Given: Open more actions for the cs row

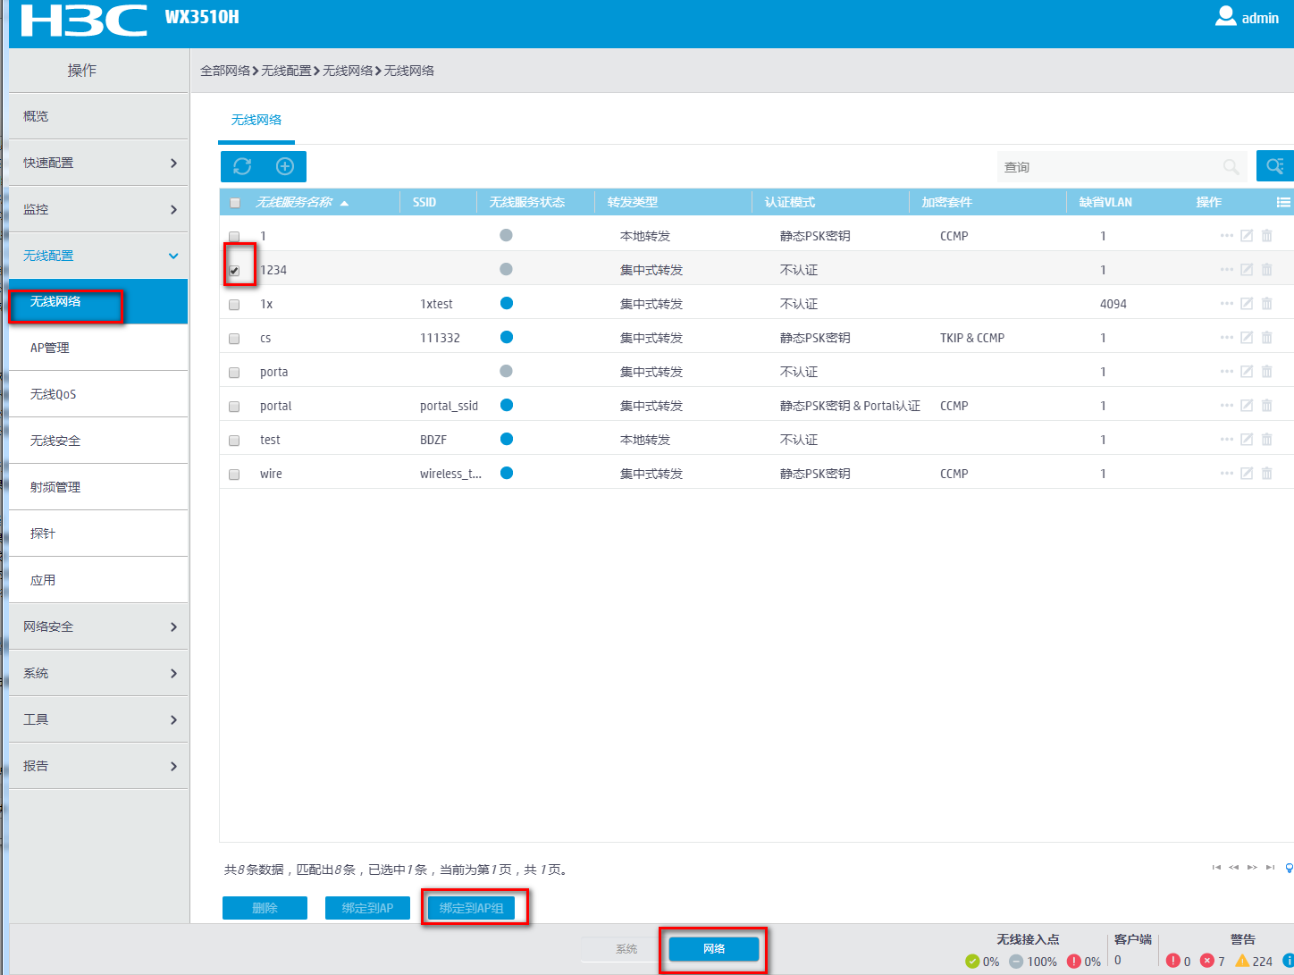Looking at the screenshot, I should tap(1226, 338).
